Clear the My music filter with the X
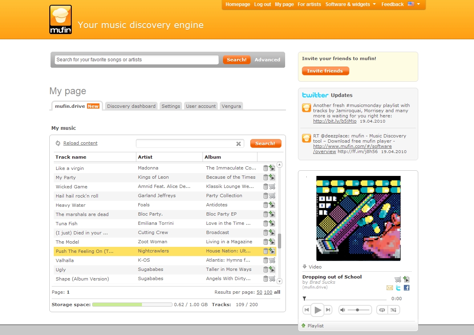Image resolution: width=474 pixels, height=335 pixels. [x=239, y=144]
